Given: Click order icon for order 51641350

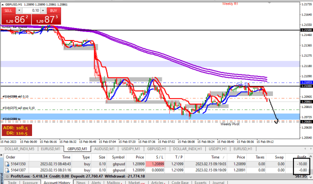Looking at the screenshot, I should pyautogui.click(x=7, y=164).
